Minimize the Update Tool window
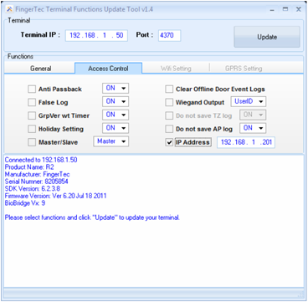The height and width of the screenshot is (302, 308). point(272,9)
